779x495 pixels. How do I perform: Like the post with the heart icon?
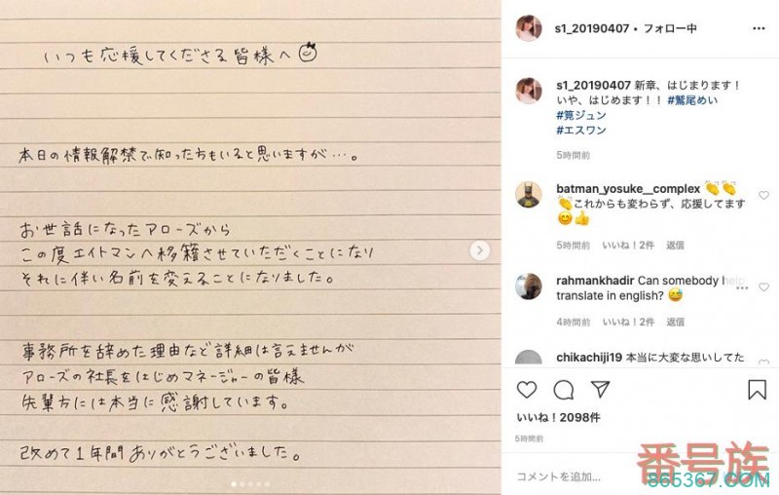coord(527,390)
